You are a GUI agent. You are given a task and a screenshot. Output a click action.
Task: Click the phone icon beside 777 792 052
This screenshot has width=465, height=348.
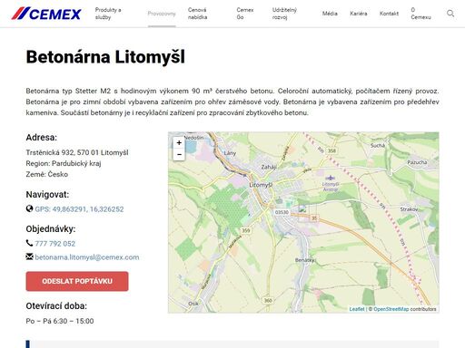coord(29,243)
